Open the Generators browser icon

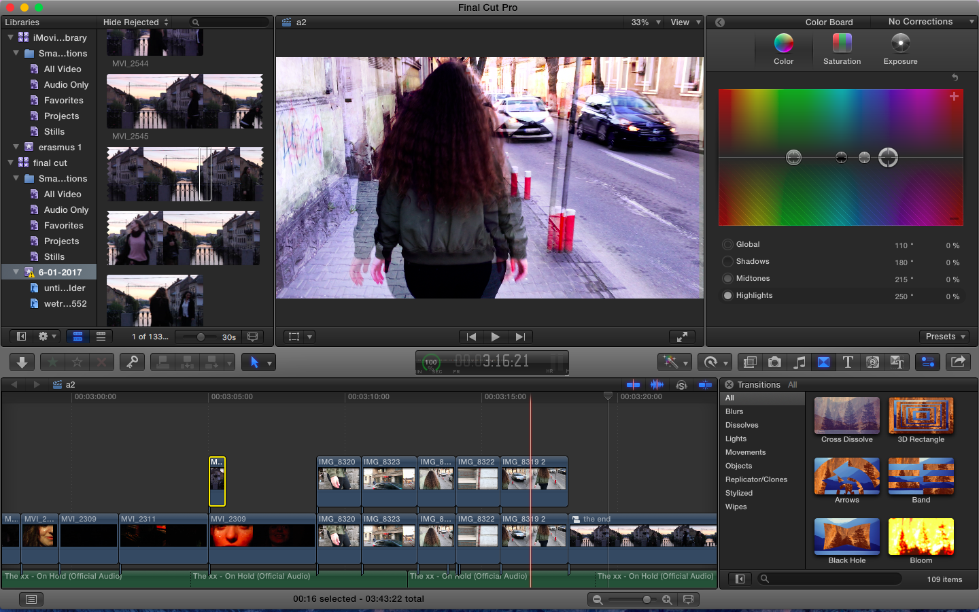[x=873, y=362]
